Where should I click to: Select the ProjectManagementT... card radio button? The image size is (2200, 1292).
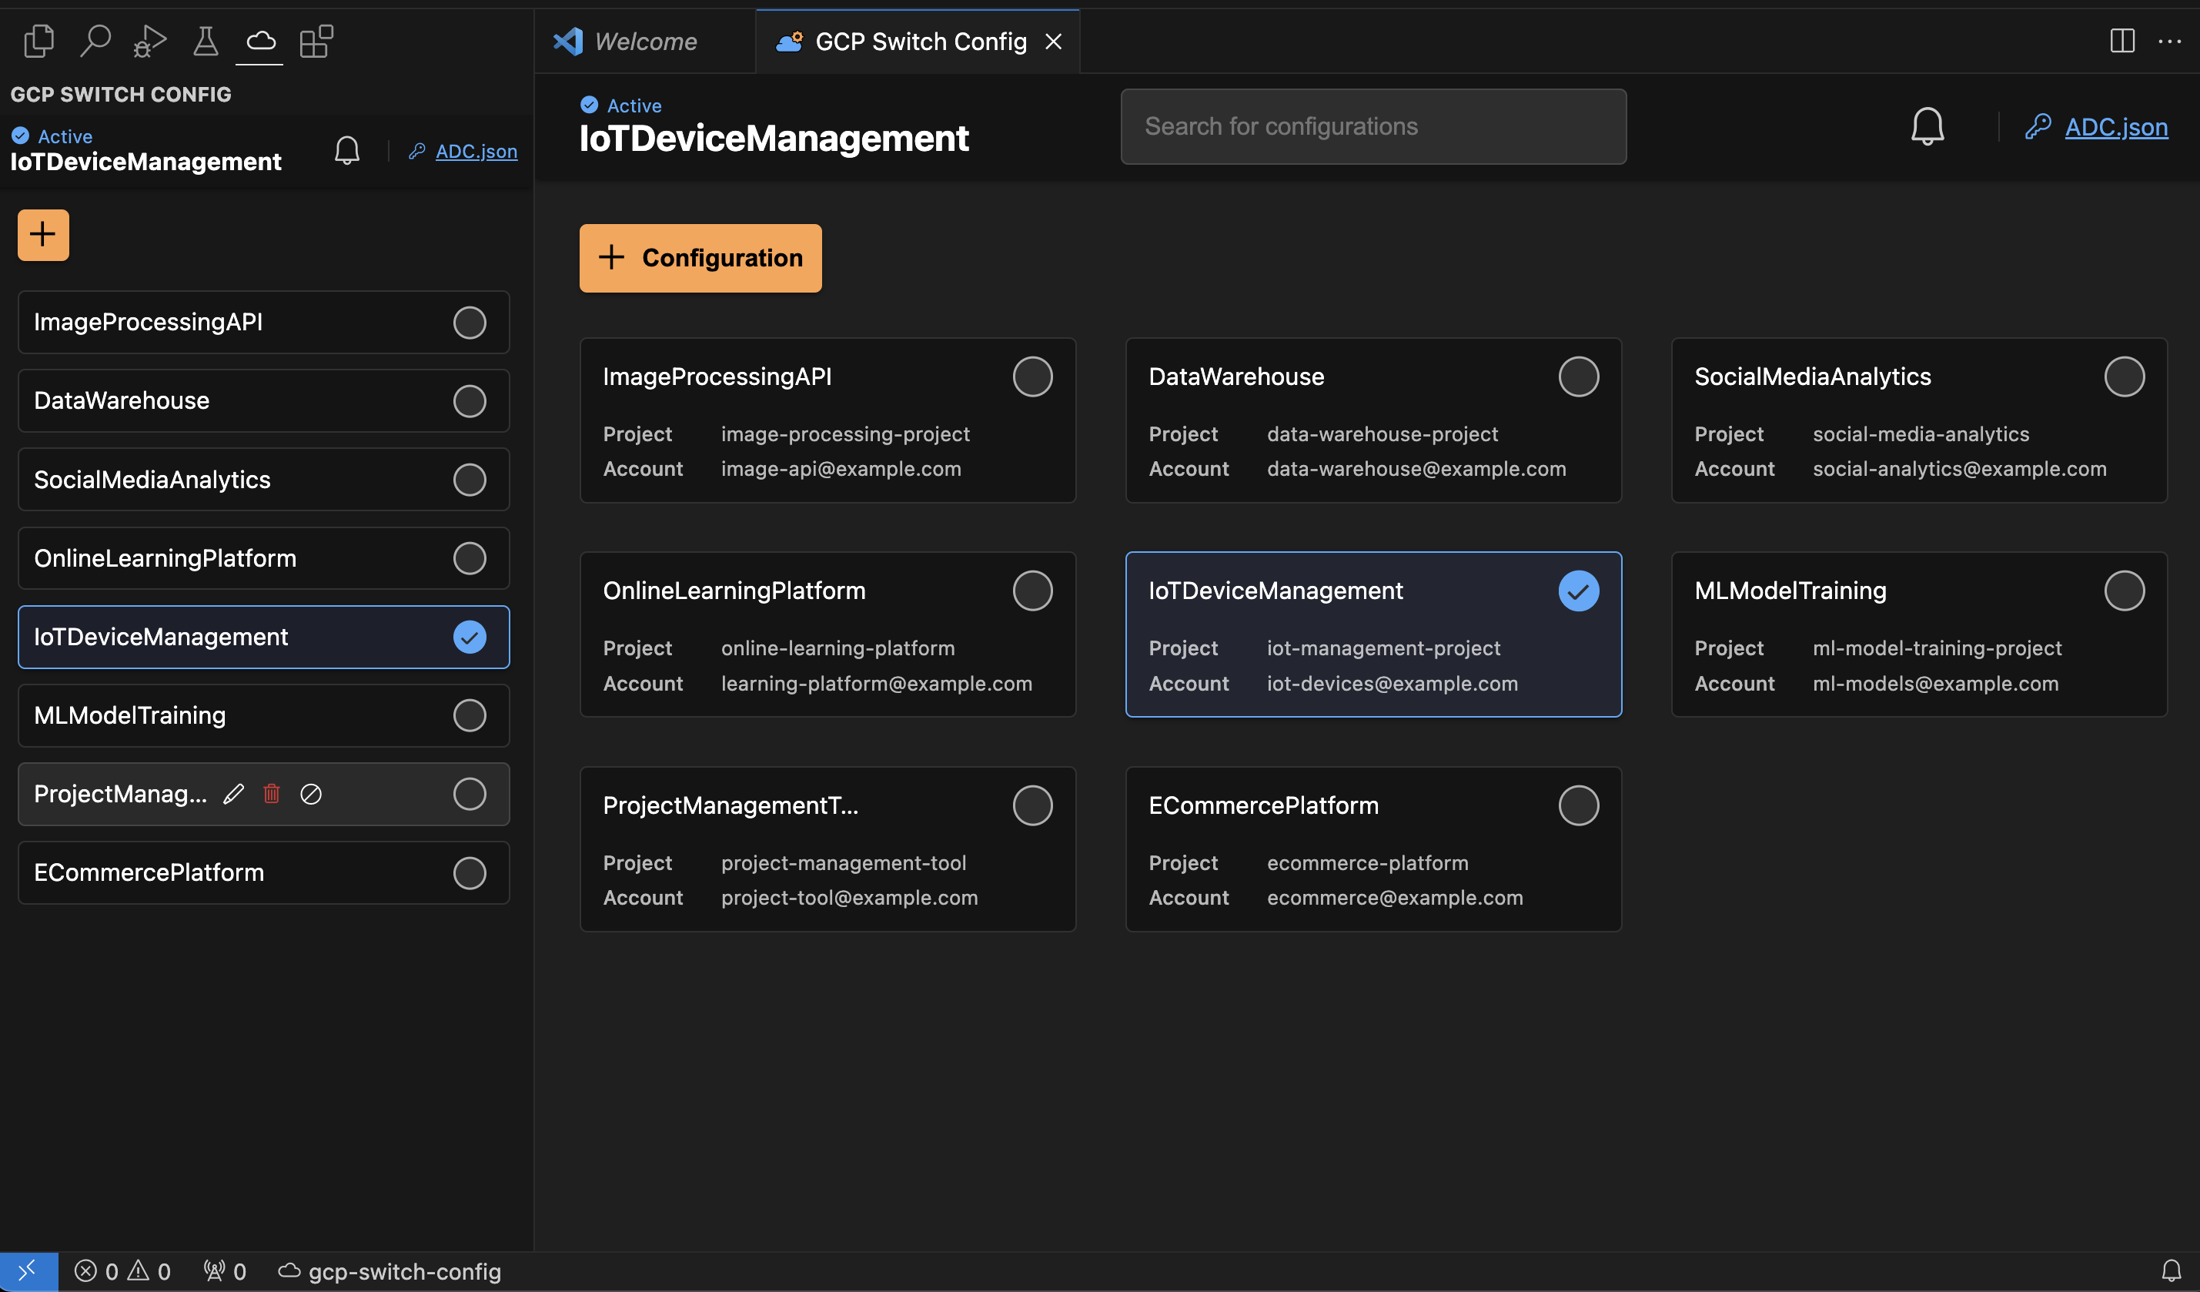coord(1033,805)
